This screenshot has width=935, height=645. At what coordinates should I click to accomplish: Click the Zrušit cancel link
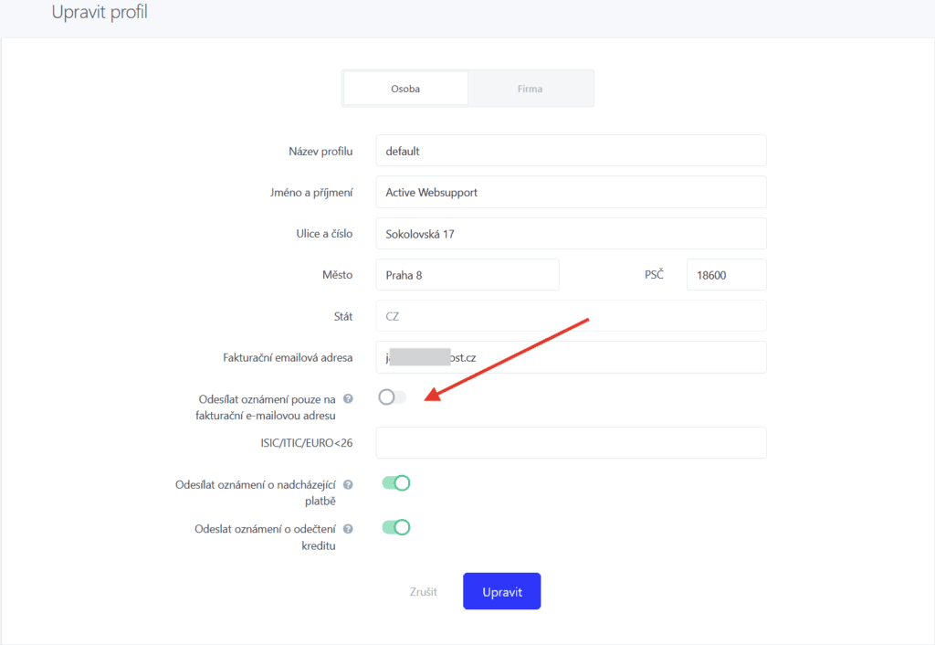pyautogui.click(x=424, y=592)
